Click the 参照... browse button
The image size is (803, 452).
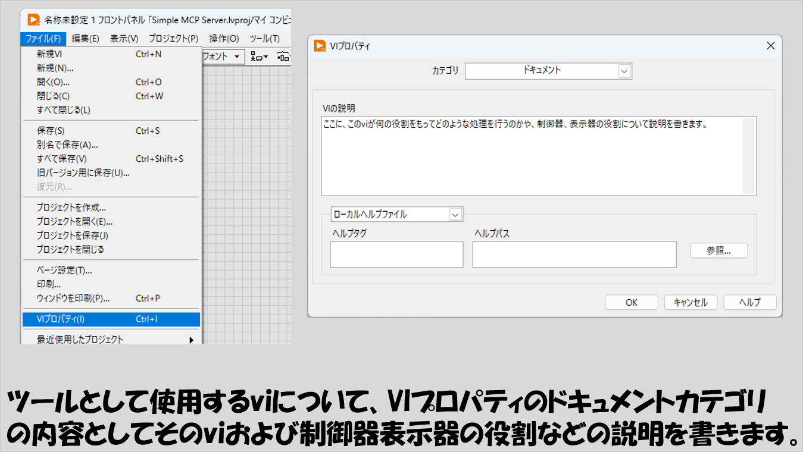(718, 251)
